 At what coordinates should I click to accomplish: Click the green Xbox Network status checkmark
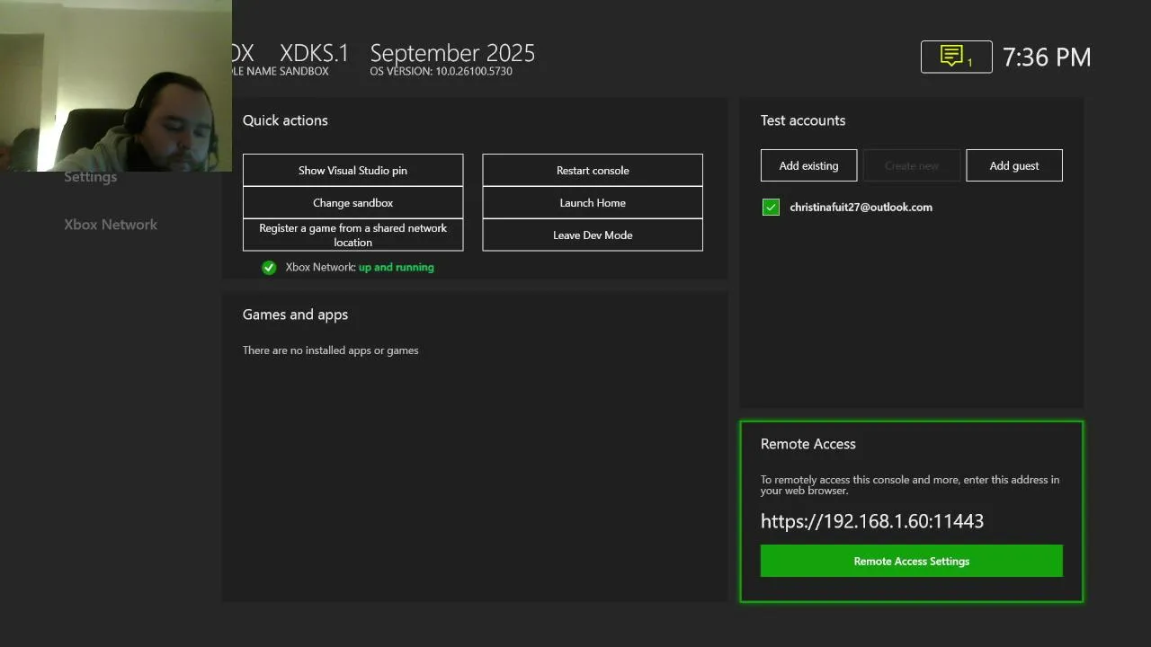tap(269, 267)
